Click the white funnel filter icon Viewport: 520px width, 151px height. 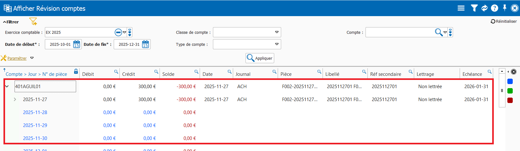pyautogui.click(x=474, y=8)
